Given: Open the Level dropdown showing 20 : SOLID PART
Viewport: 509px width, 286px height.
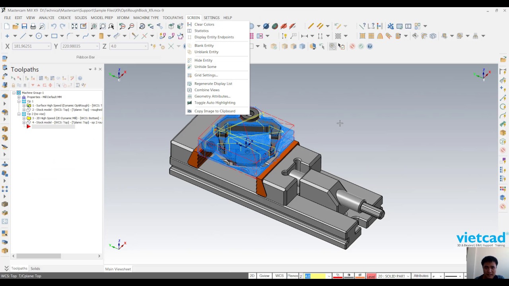Looking at the screenshot, I should tap(408, 276).
